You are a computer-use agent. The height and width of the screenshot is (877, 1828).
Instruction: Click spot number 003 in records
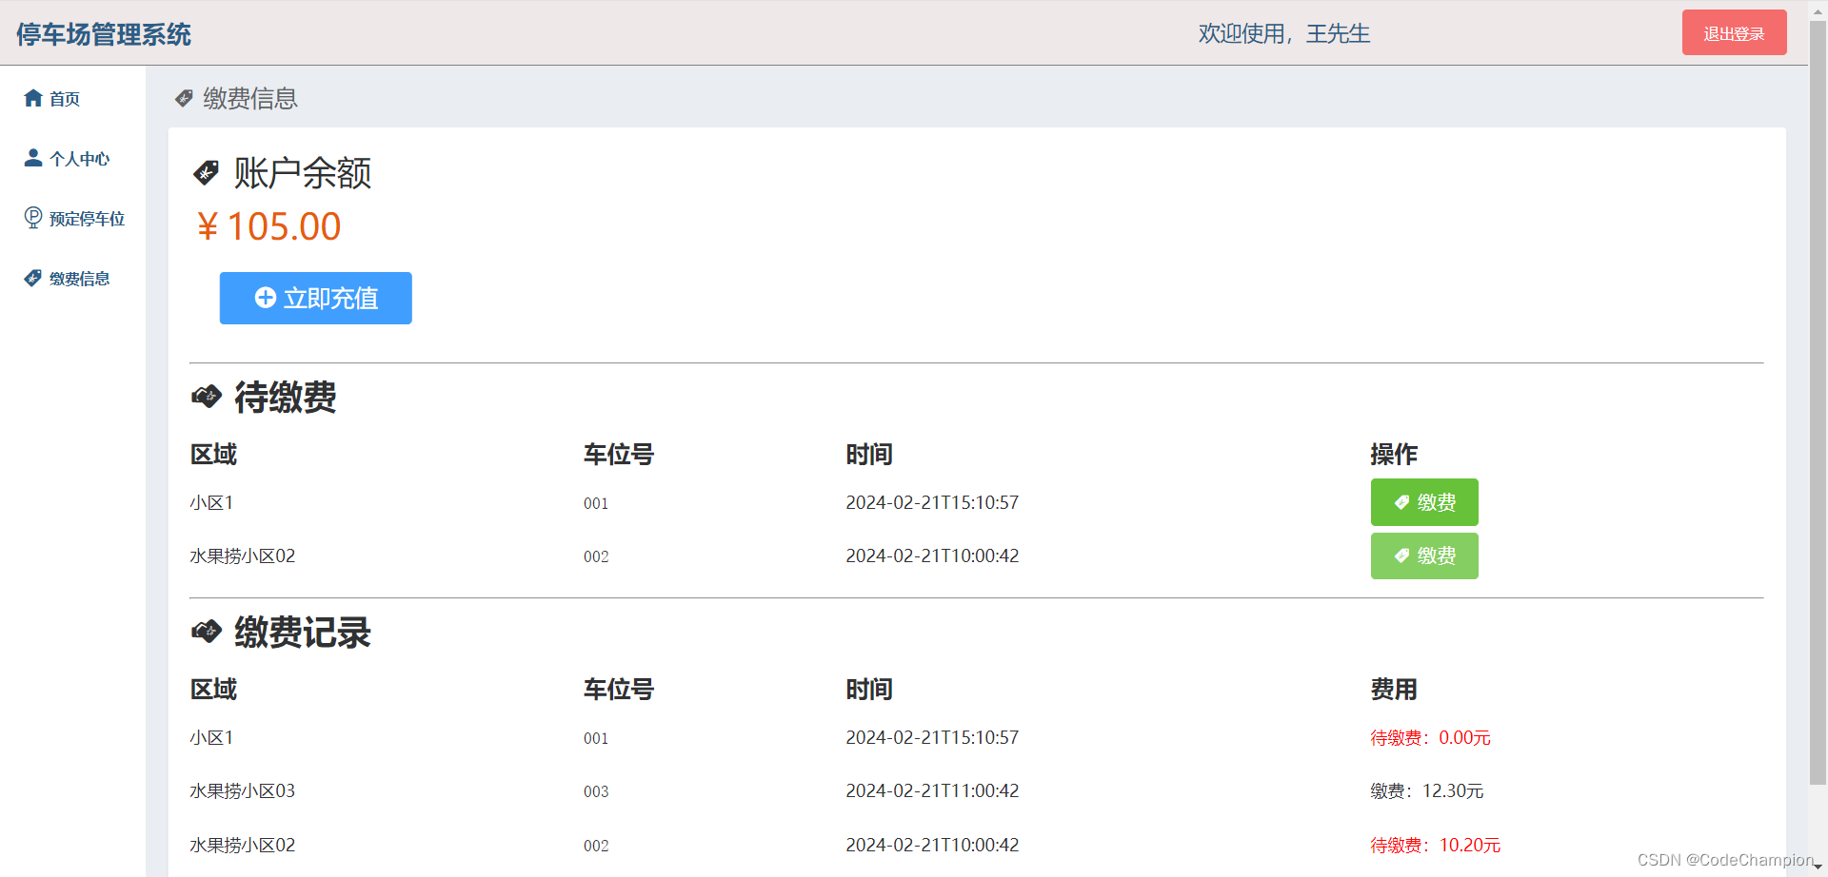pos(596,791)
